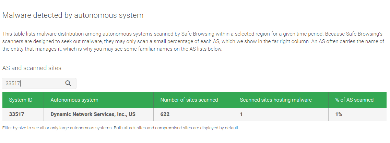Select the 1% AS scanned value
The width and height of the screenshot is (390, 143).
pos(339,114)
